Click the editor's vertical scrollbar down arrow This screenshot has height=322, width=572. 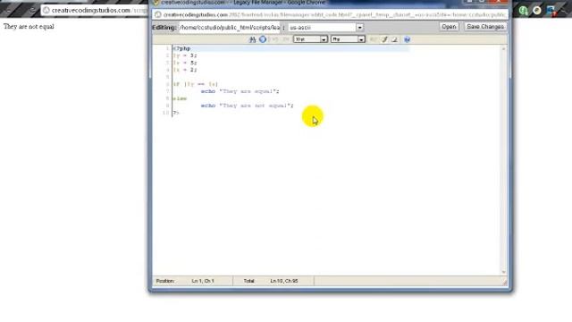tap(504, 272)
